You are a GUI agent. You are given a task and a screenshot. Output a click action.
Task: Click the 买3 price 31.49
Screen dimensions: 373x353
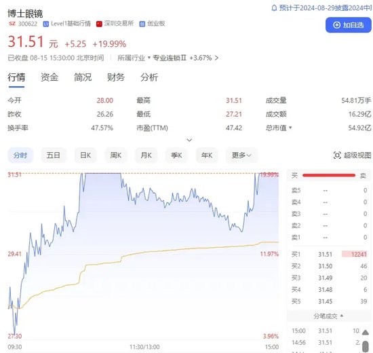pyautogui.click(x=325, y=278)
